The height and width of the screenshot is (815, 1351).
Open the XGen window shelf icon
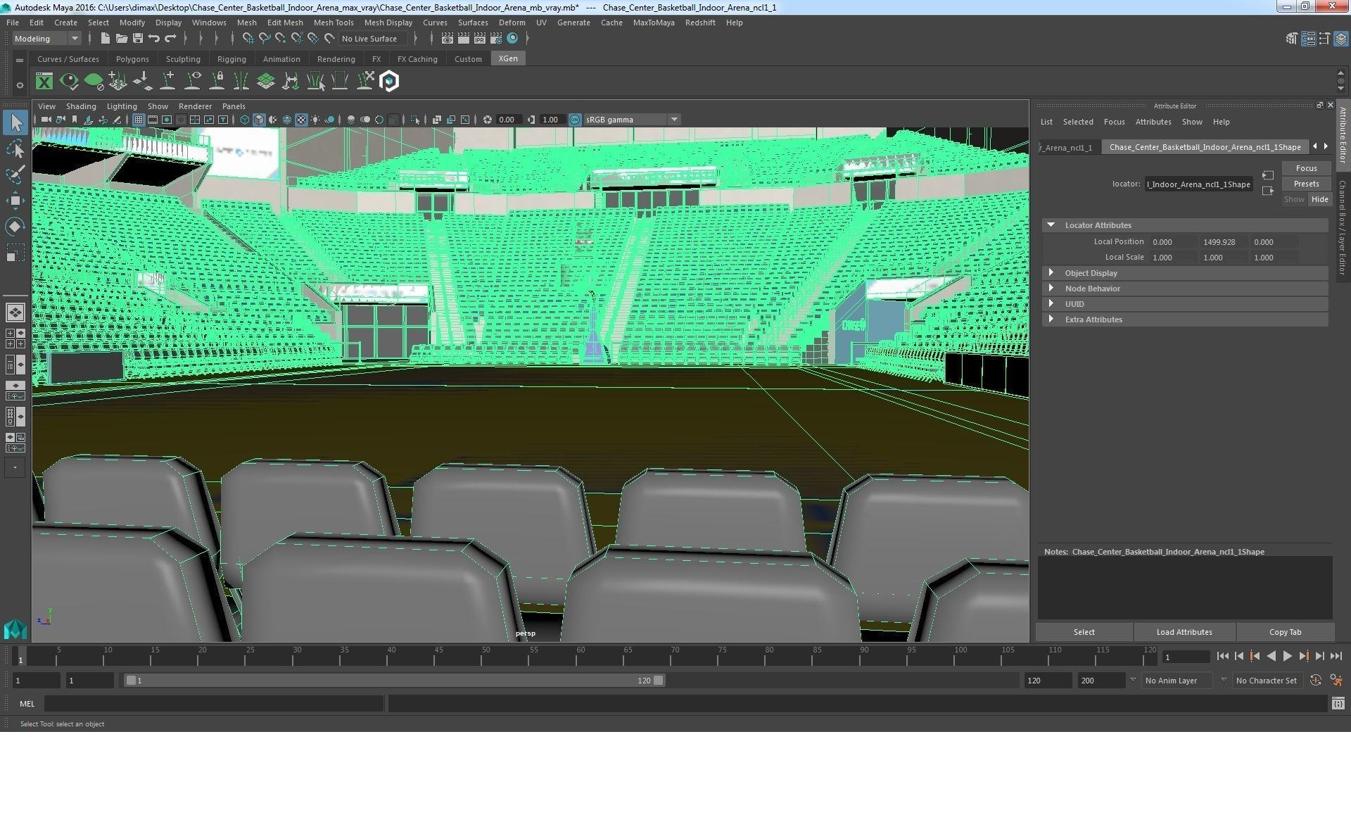click(44, 82)
